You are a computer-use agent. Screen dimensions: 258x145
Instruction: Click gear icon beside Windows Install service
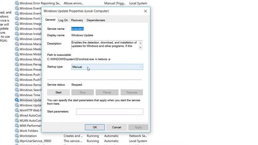coord(17,34)
